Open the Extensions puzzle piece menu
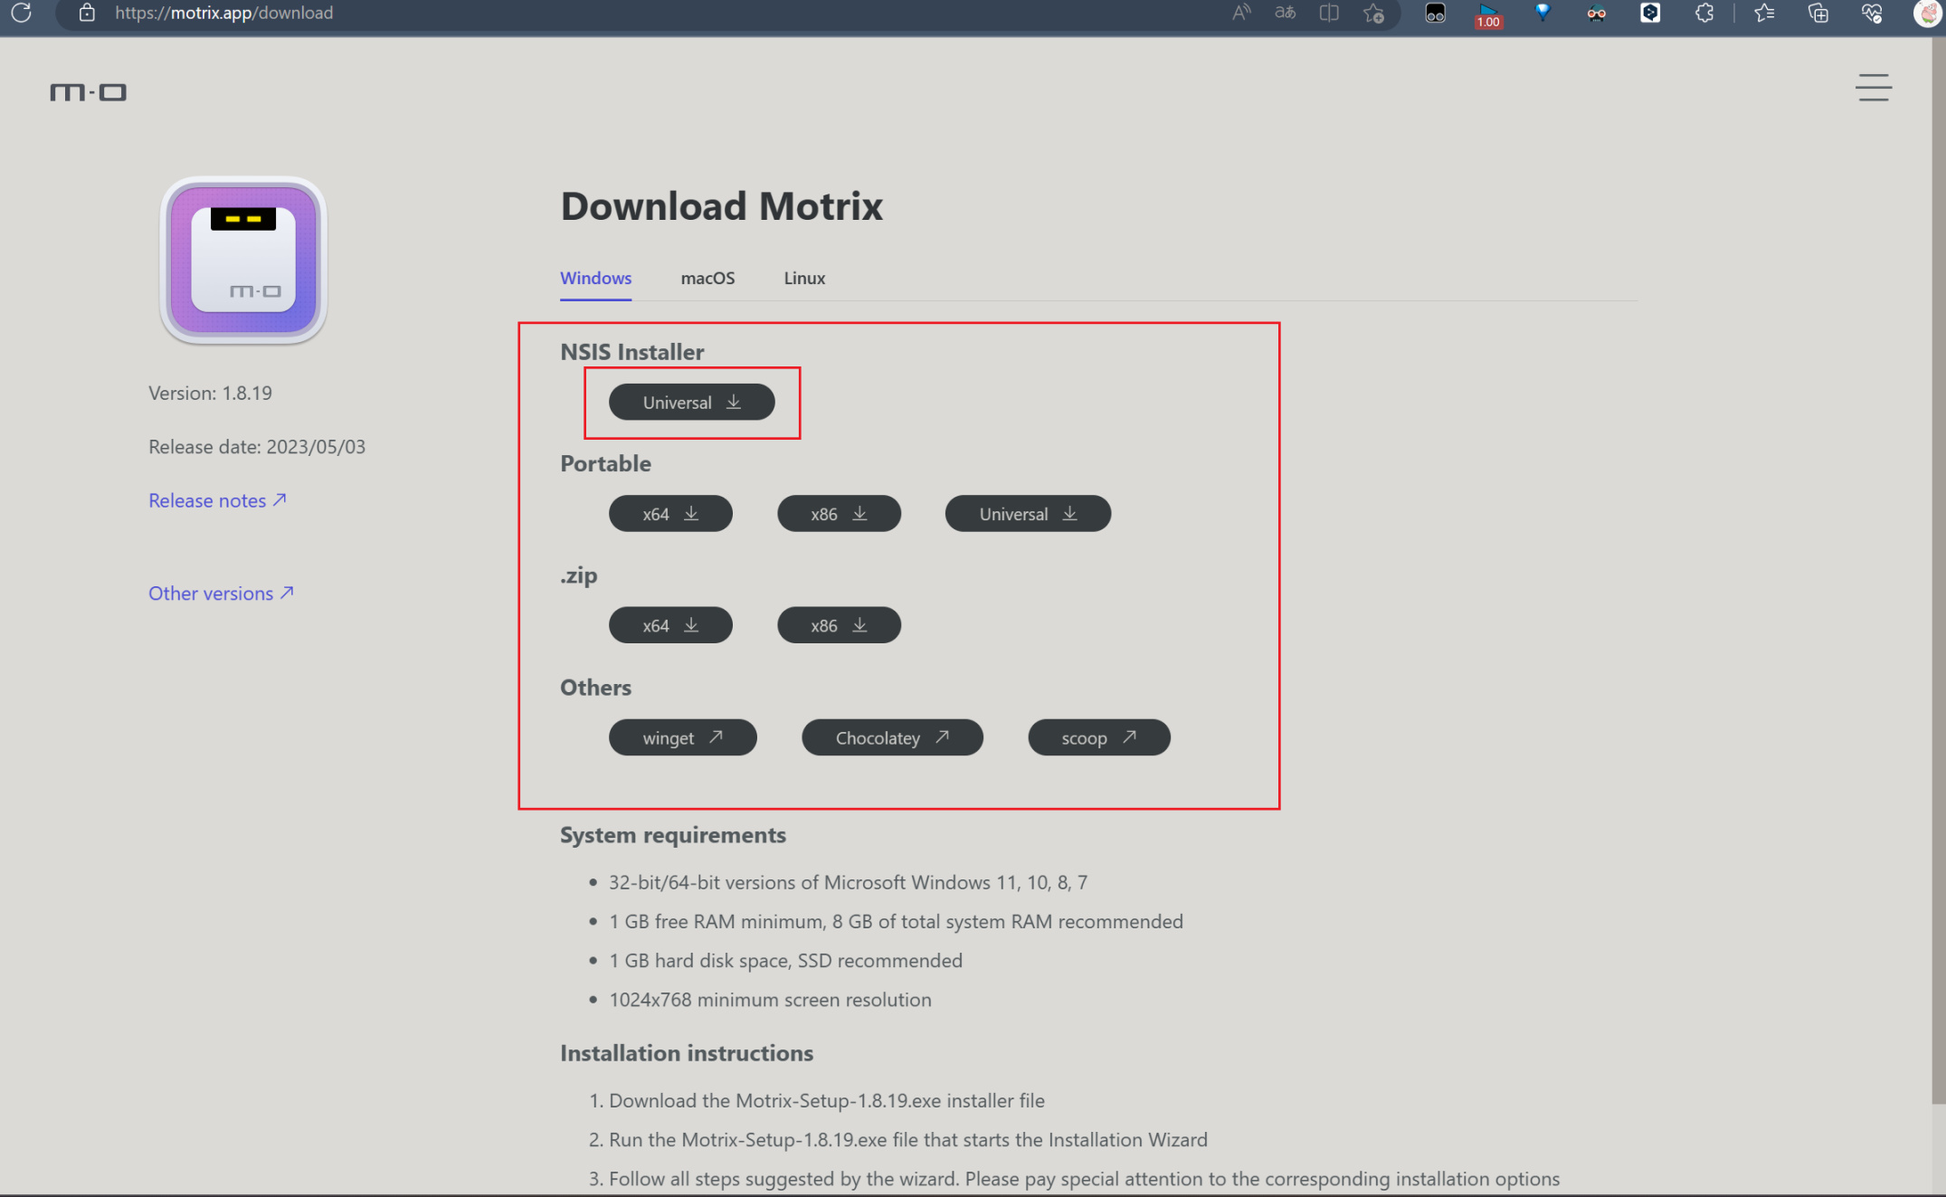This screenshot has height=1197, width=1946. 1704,13
